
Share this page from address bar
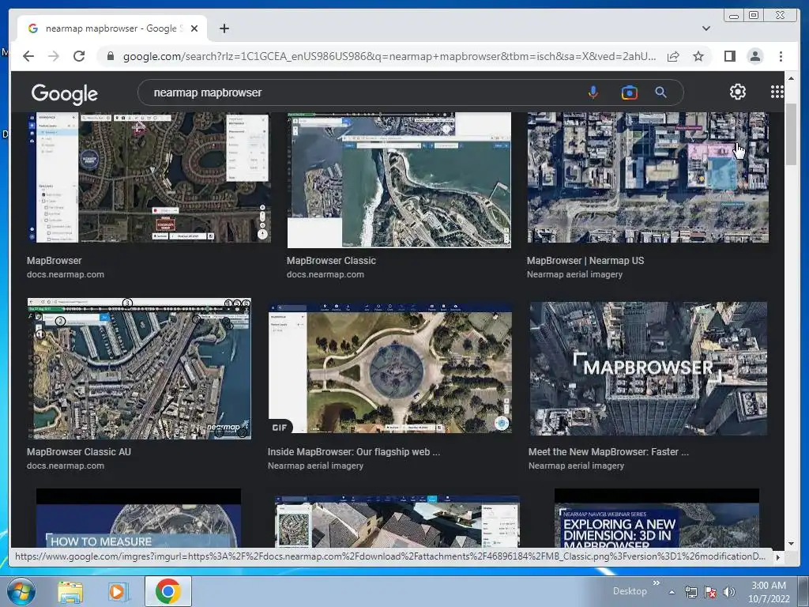click(673, 56)
